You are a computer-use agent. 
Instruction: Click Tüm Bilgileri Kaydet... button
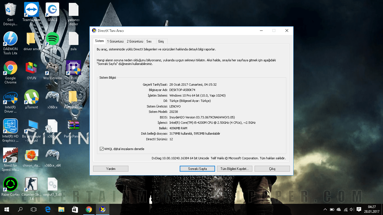click(235, 169)
